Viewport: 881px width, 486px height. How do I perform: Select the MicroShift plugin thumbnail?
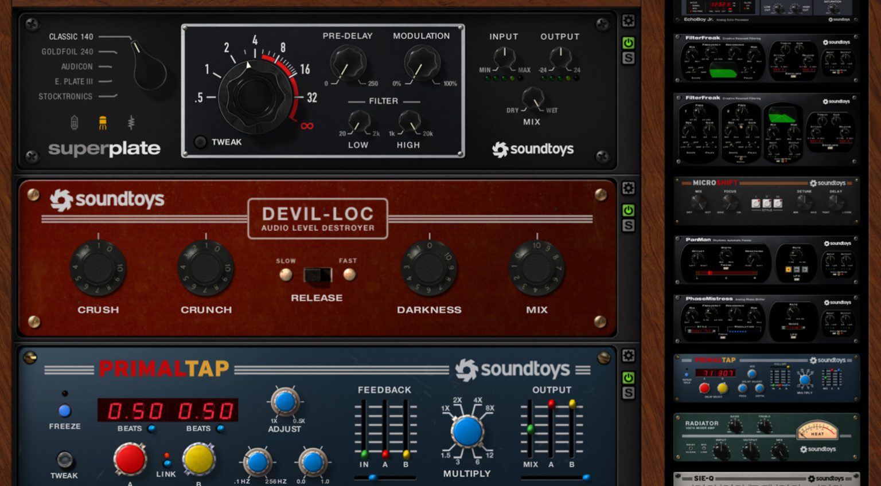coord(766,200)
